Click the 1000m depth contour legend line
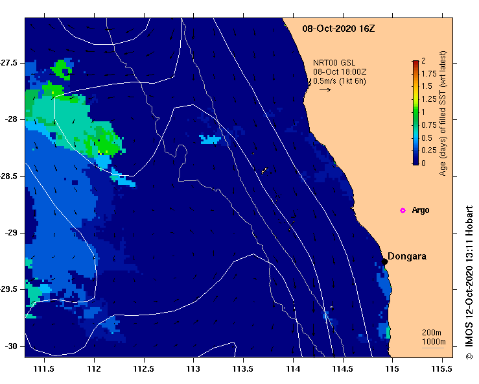Viewport: 479px width, 384px height. [433, 348]
